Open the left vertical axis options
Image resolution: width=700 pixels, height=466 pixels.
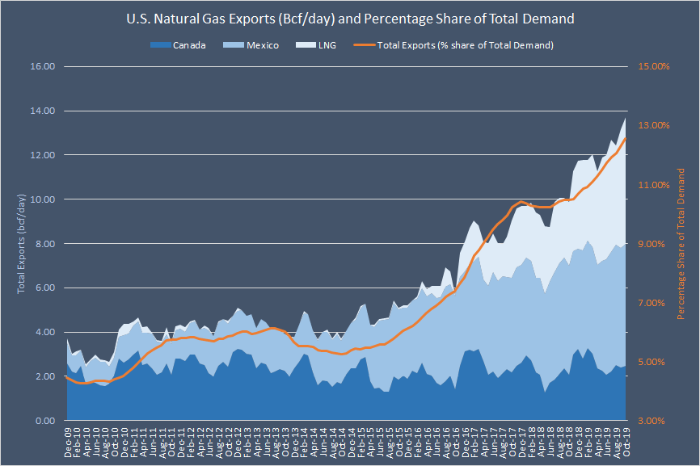(x=40, y=242)
